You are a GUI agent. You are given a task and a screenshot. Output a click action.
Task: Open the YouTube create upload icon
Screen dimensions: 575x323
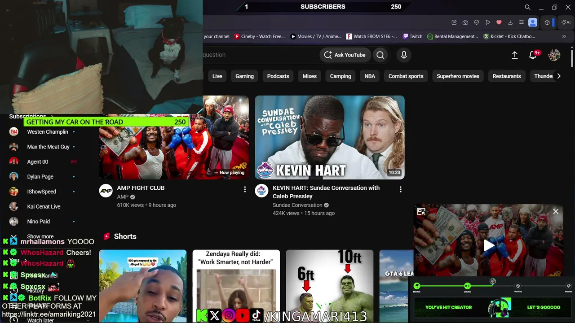tap(515, 55)
